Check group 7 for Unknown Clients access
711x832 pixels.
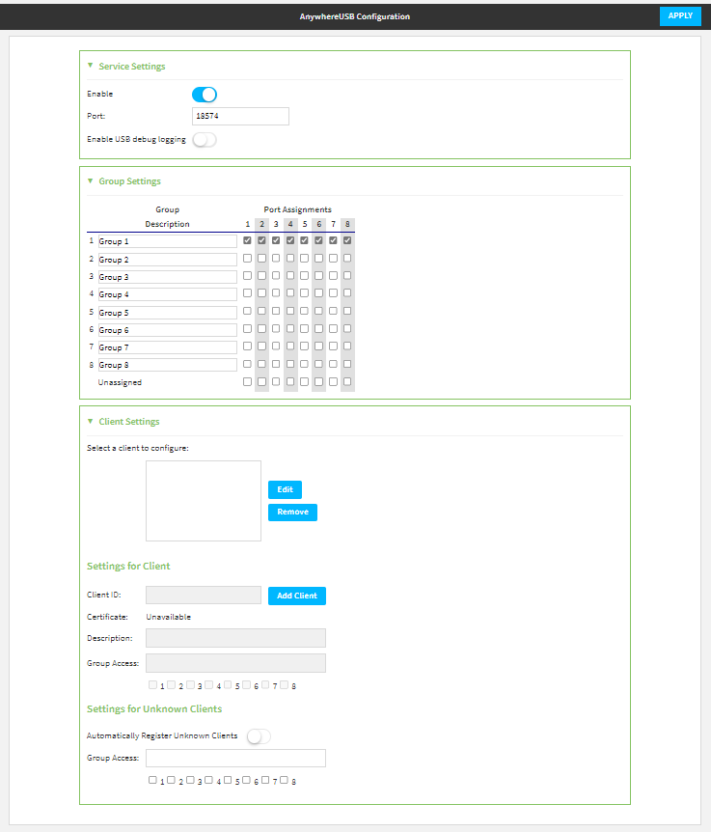coord(265,780)
